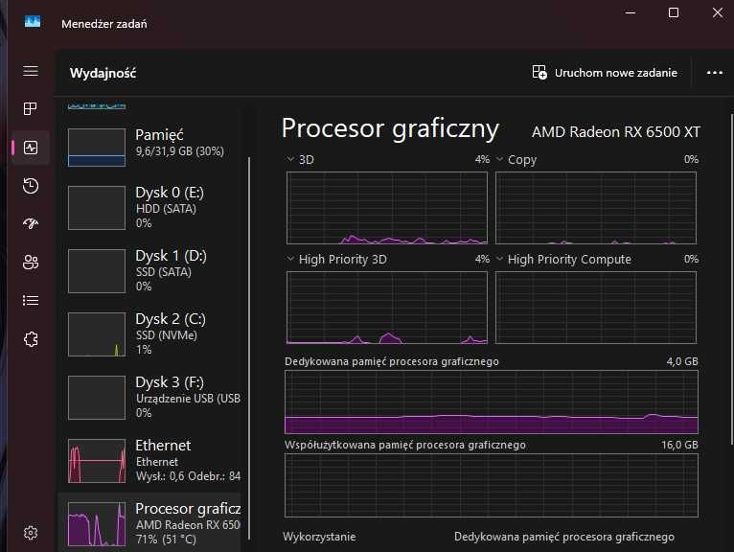
Task: Click the 71% (51 °C) GPU reading
Action: click(166, 540)
